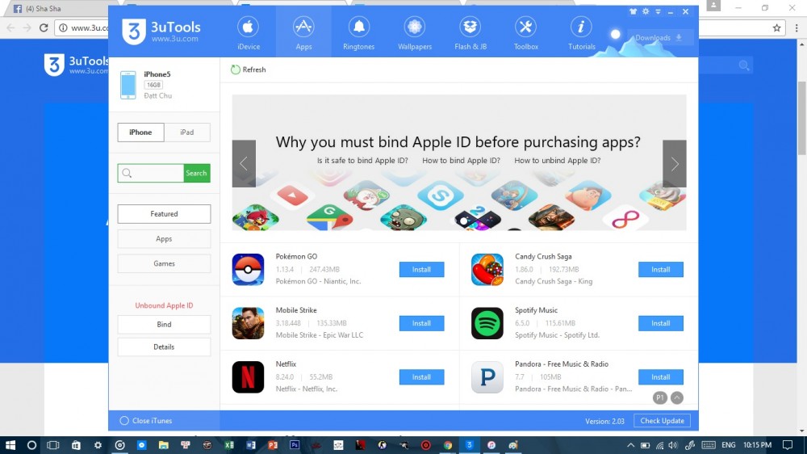This screenshot has width=807, height=454.
Task: Switch to the iPhone tab
Action: (x=140, y=132)
